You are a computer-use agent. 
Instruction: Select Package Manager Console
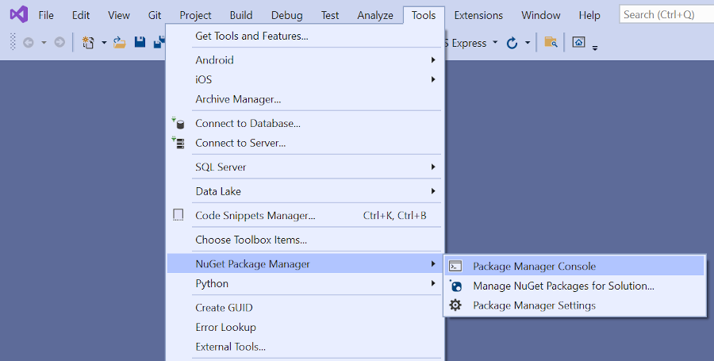(534, 266)
